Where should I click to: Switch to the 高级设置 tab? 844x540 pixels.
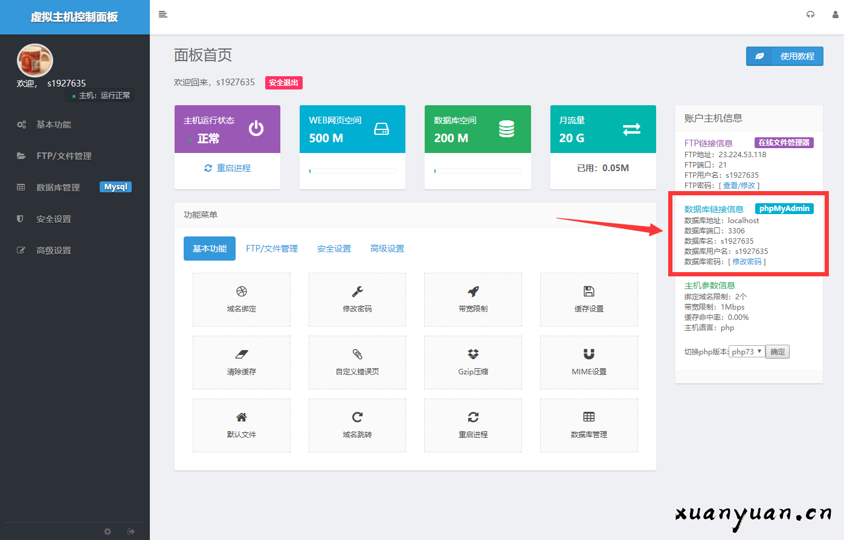387,249
